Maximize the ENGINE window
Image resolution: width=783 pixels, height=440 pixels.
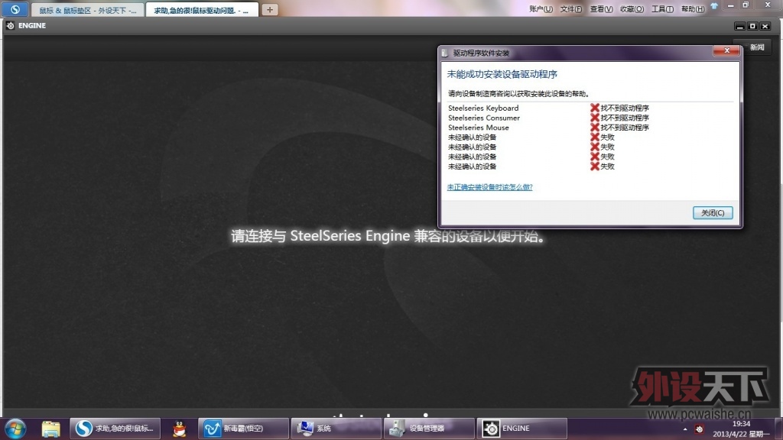click(752, 26)
